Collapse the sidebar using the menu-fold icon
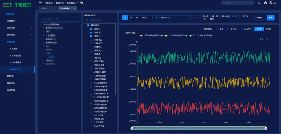This screenshot has width=281, height=134. (40, 3)
